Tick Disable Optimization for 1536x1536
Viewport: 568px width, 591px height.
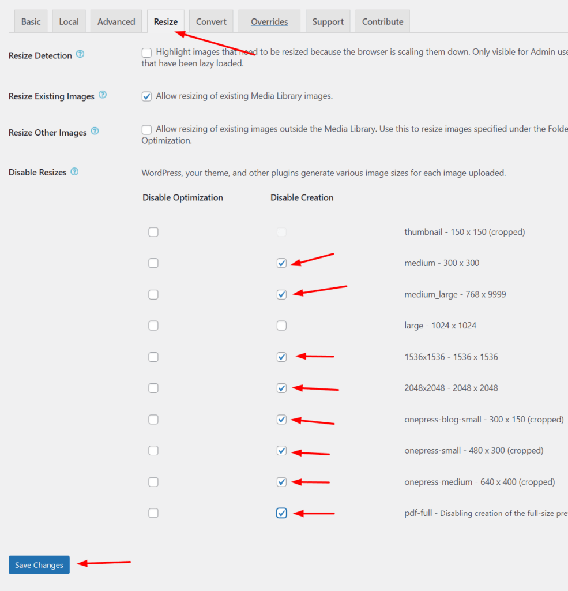click(x=153, y=357)
